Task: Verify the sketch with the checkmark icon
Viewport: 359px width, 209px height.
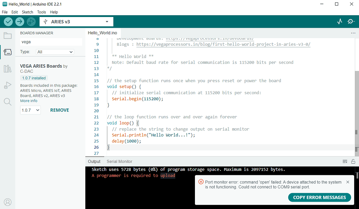Action: pos(8,21)
